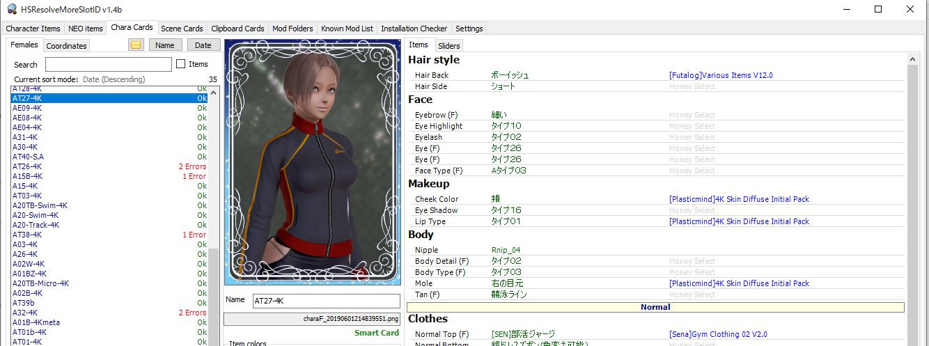The image size is (929, 346).
Task: Open the Mod Folders tab
Action: [x=292, y=29]
